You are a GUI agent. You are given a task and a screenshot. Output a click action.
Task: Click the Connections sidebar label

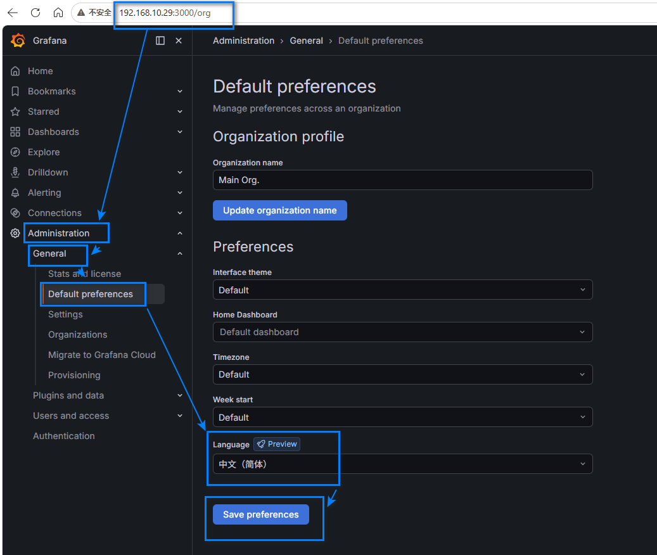point(54,214)
